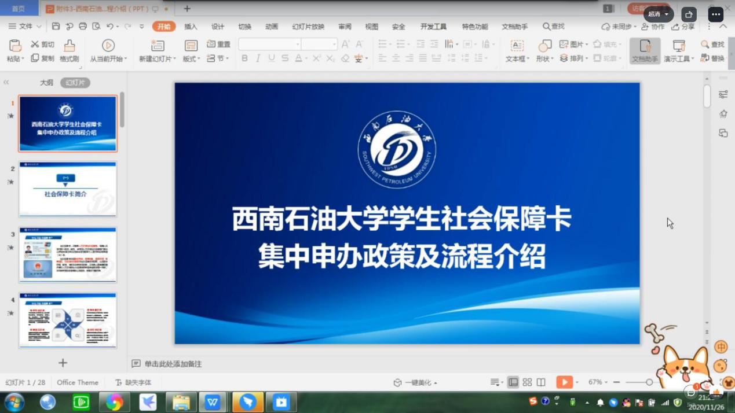This screenshot has height=413, width=735.
Task: Click the zoom out minus button
Action: point(616,382)
